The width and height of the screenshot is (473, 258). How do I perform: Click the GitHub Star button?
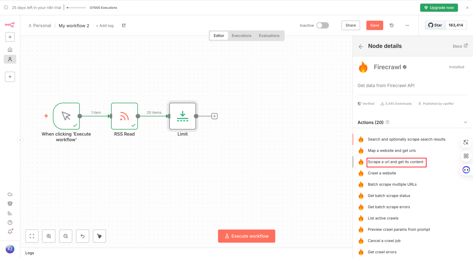pos(435,25)
